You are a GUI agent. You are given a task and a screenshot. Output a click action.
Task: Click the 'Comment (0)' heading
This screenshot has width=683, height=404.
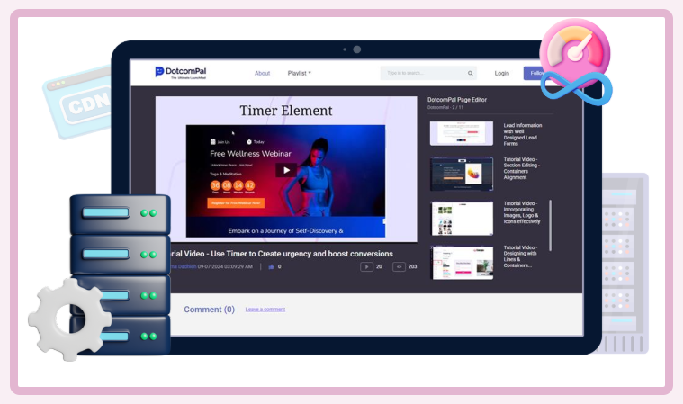coord(209,310)
